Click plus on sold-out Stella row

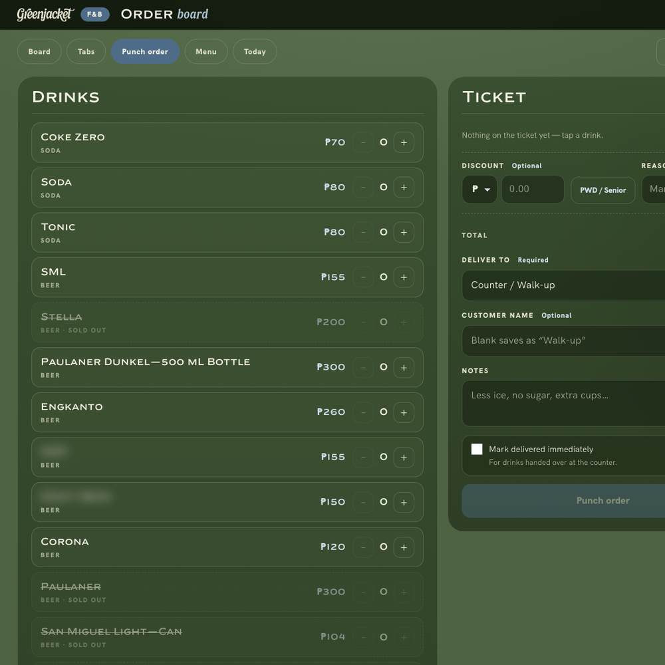tap(404, 323)
